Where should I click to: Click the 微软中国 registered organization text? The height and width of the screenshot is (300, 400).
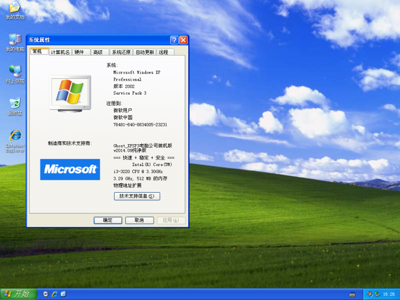(x=123, y=117)
